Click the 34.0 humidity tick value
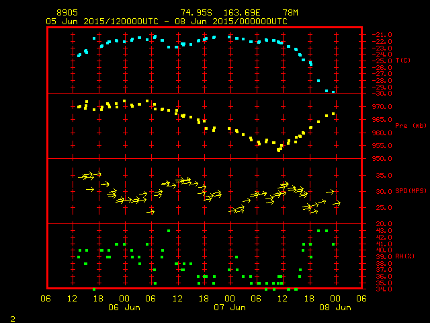 384,289
